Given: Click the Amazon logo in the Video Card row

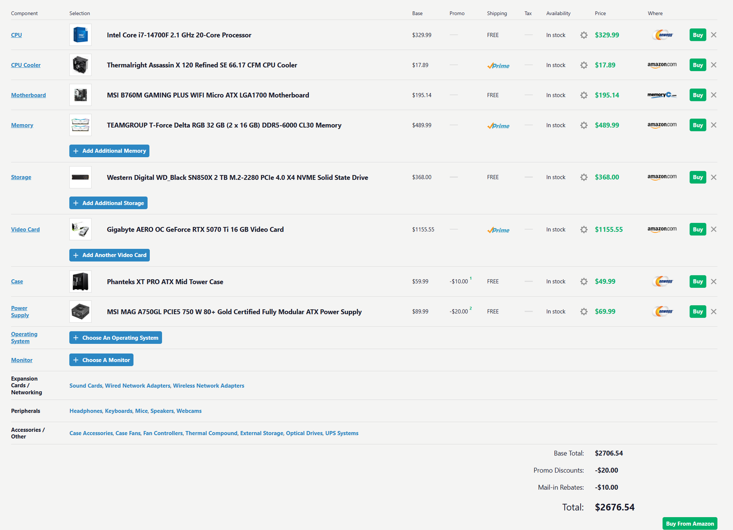Looking at the screenshot, I should (x=662, y=229).
